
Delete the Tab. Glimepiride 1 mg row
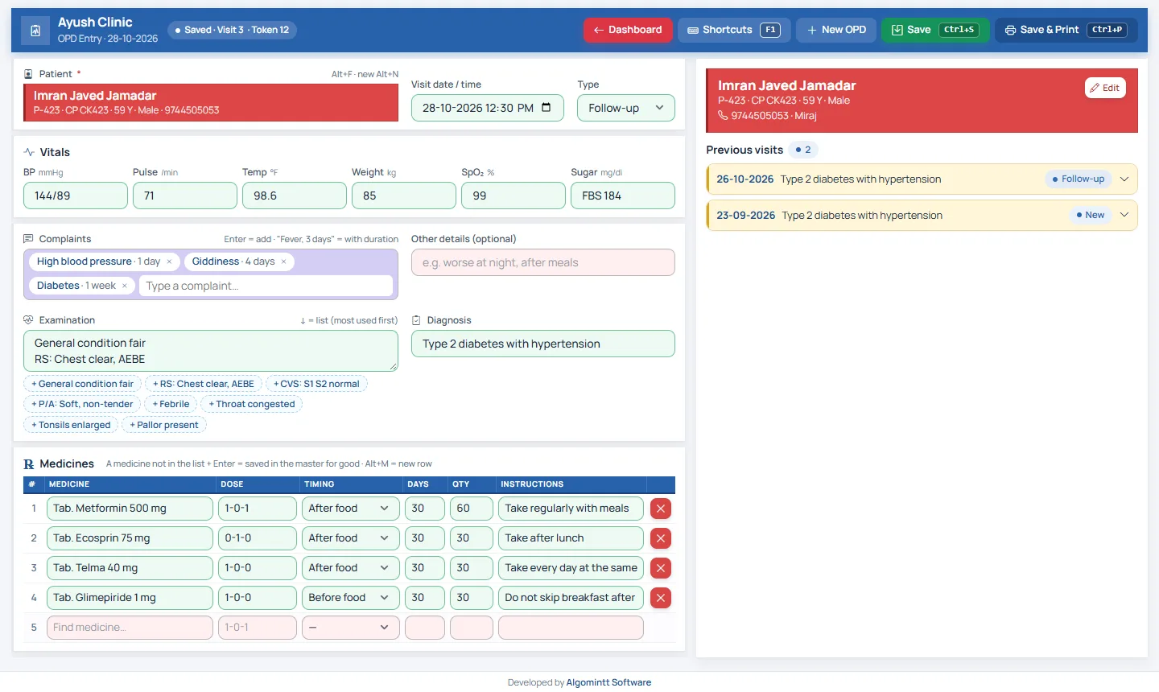[x=661, y=598]
